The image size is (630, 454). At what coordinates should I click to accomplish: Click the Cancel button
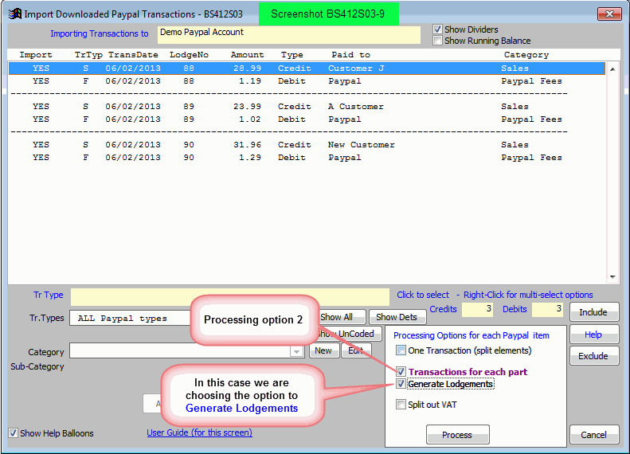[x=594, y=435]
